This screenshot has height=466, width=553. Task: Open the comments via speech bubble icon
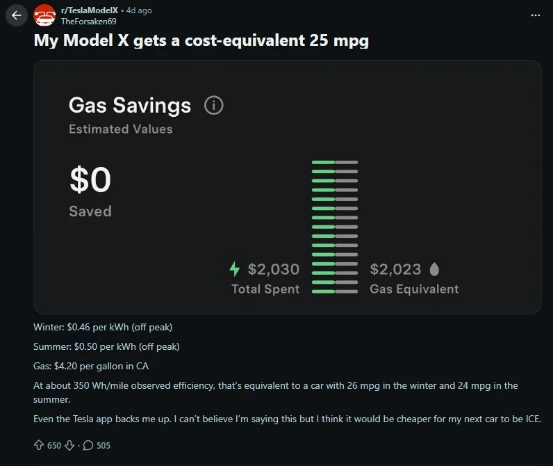pyautogui.click(x=88, y=445)
